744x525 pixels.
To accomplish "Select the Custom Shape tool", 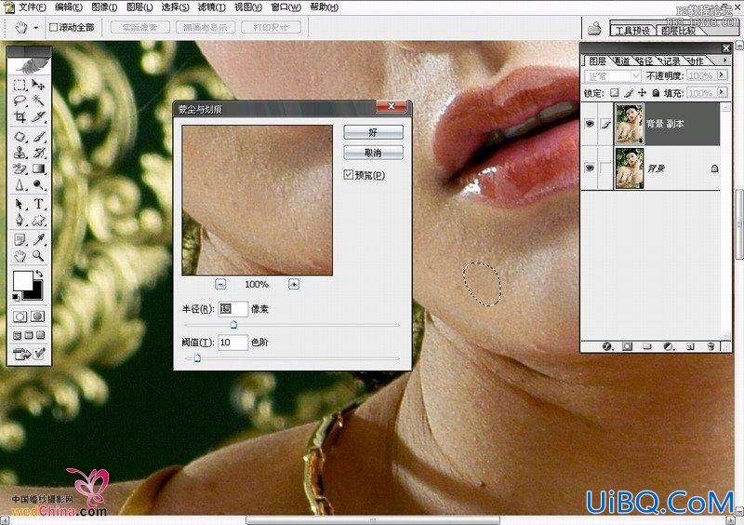I will pyautogui.click(x=38, y=220).
